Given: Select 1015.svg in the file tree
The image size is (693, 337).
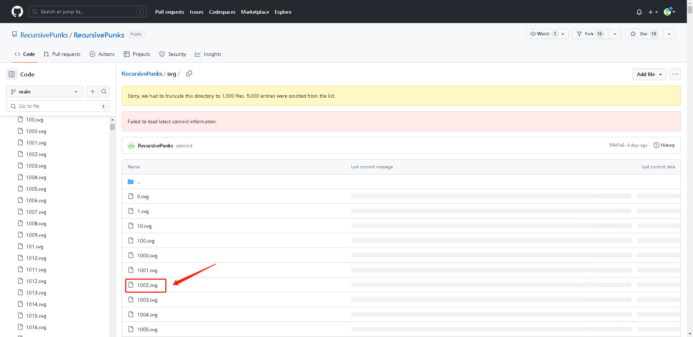Looking at the screenshot, I should [x=36, y=316].
